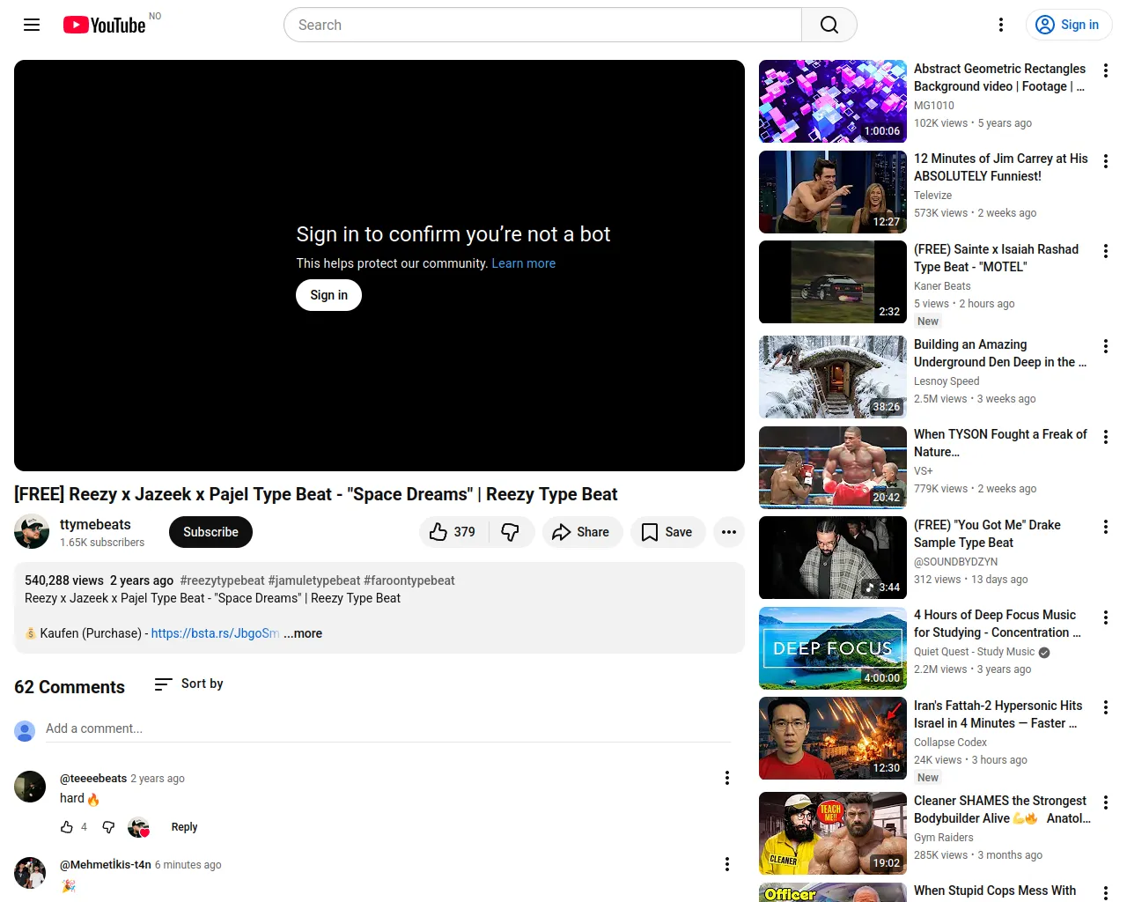
Task: Save the video to a playlist
Action: [x=667, y=532]
